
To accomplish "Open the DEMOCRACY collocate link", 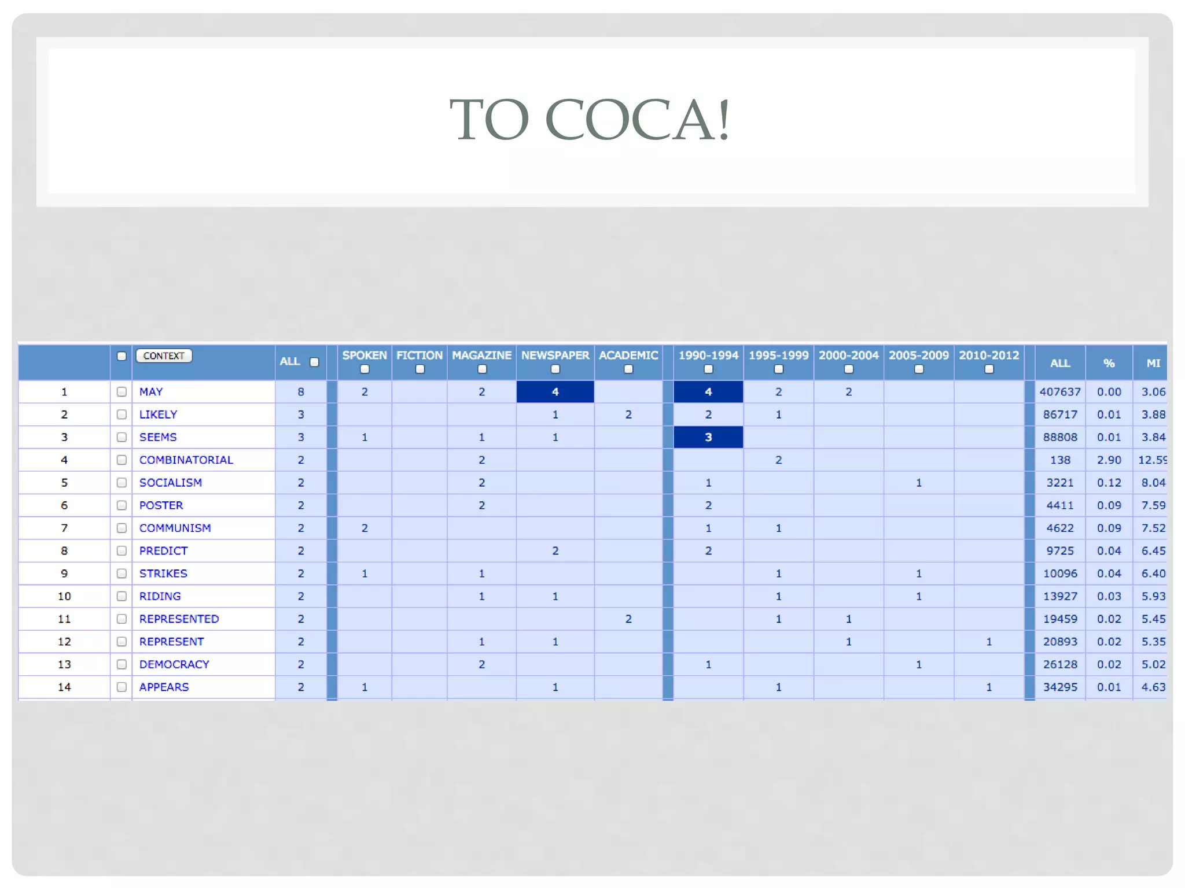I will click(174, 664).
